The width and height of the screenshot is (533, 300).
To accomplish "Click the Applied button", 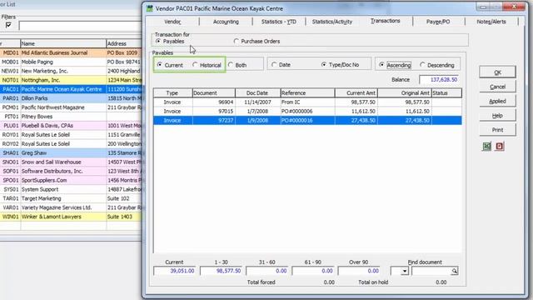I will click(x=497, y=101).
